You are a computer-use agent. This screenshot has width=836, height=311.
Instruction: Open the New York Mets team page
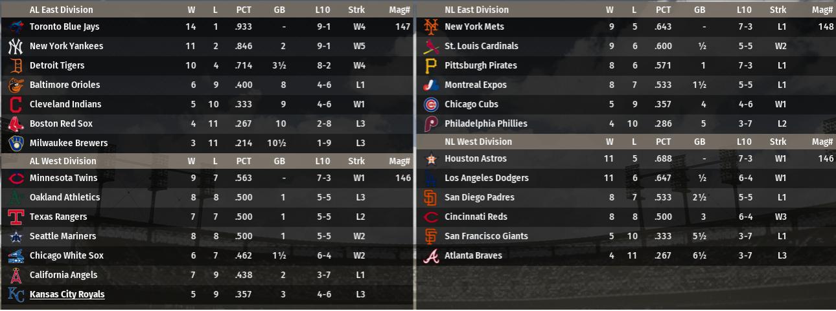click(474, 27)
